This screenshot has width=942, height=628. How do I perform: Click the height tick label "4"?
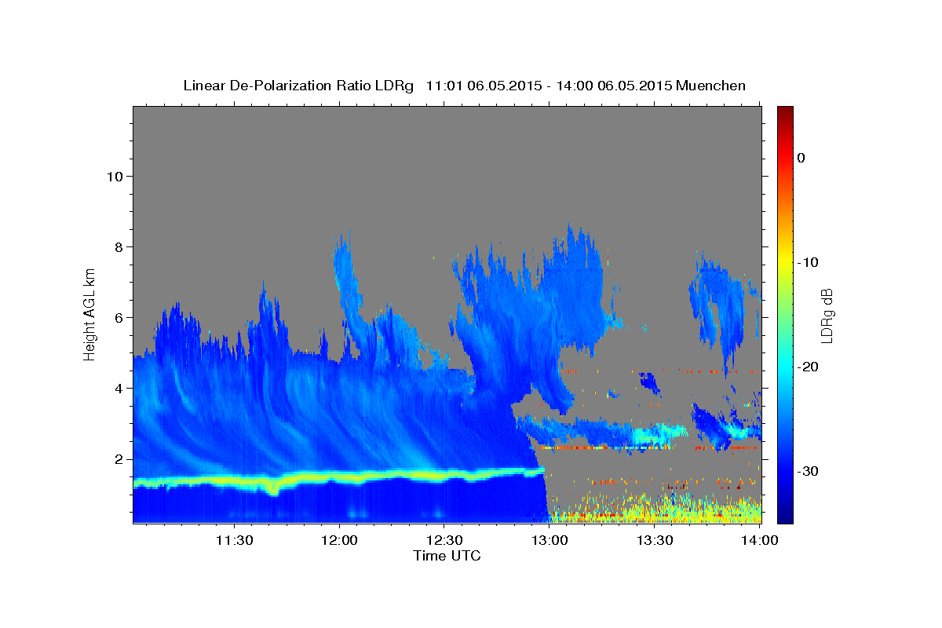[x=119, y=389]
